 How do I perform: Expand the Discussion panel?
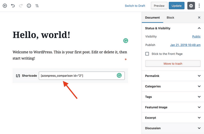click(173, 128)
